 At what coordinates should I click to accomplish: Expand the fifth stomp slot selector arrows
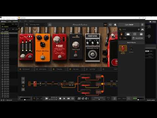click(x=98, y=69)
